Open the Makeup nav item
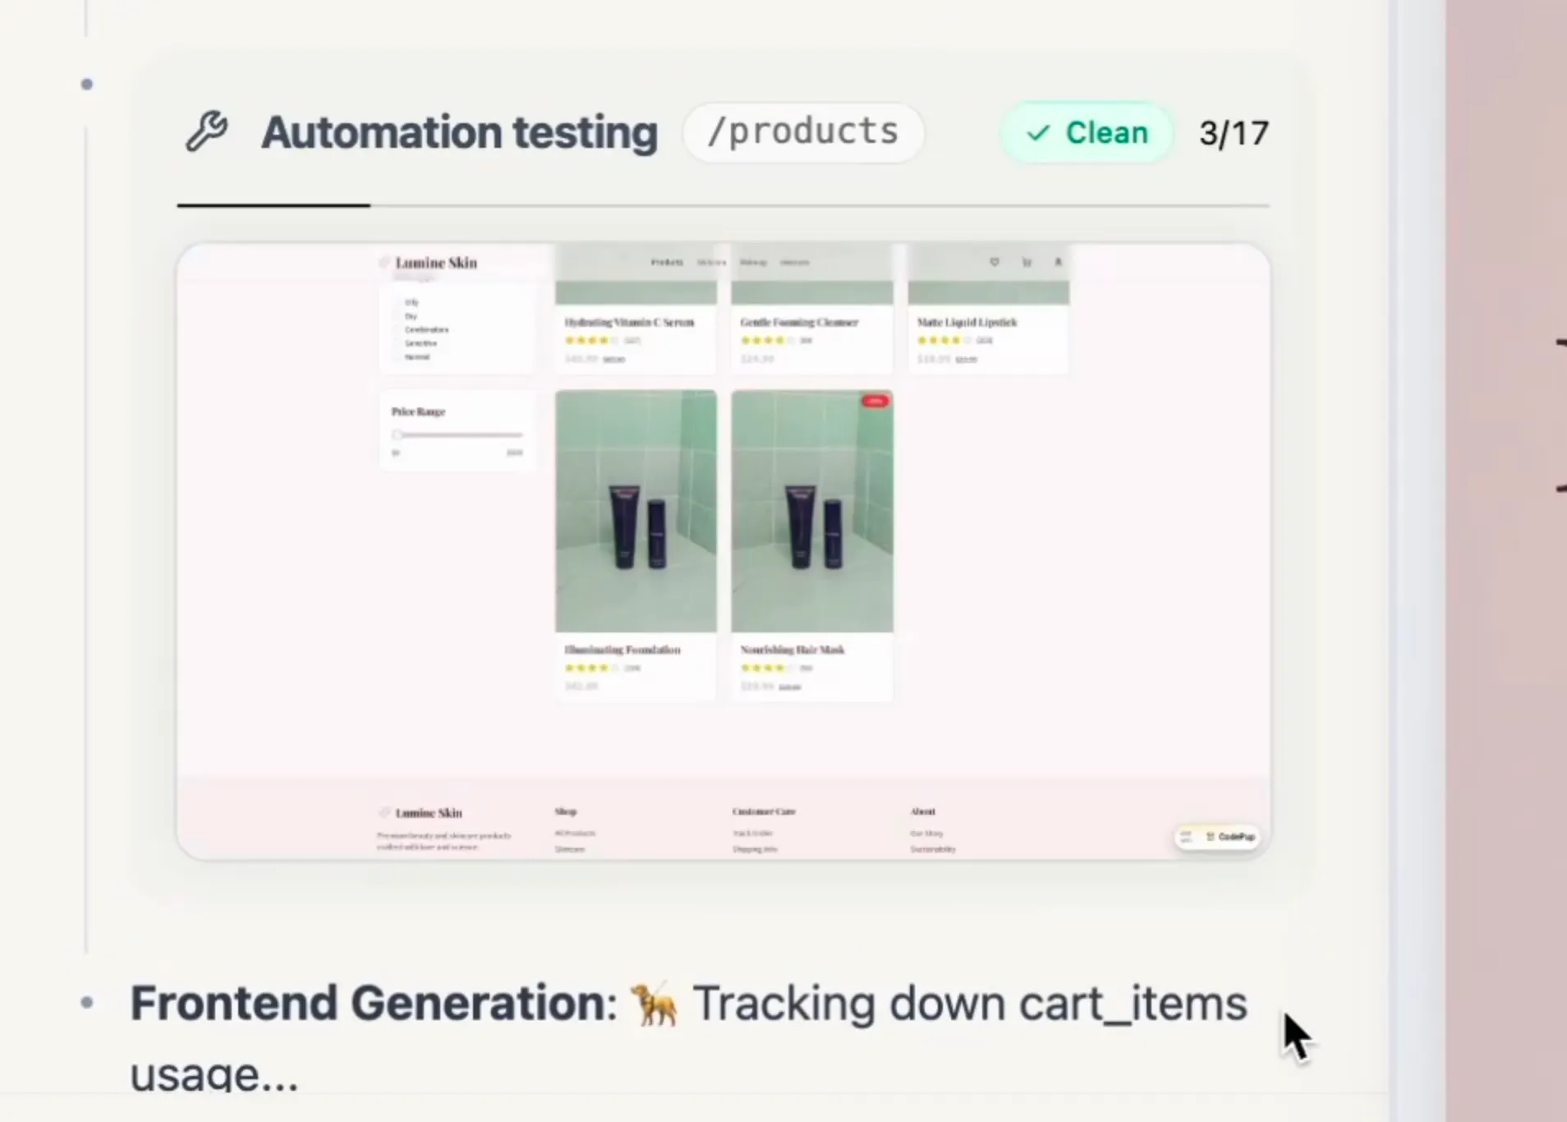1567x1122 pixels. click(x=753, y=262)
